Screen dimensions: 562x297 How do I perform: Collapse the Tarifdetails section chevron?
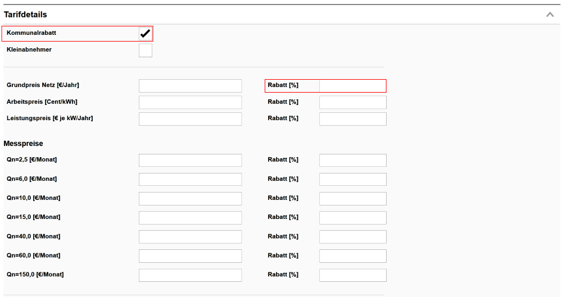[x=550, y=15]
